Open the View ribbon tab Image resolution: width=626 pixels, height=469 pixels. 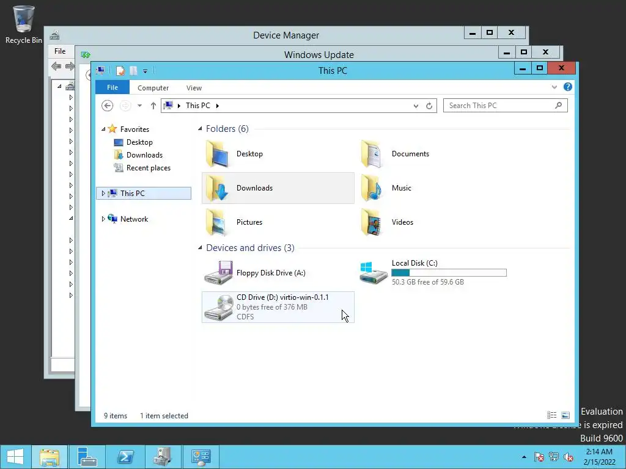pyautogui.click(x=194, y=88)
